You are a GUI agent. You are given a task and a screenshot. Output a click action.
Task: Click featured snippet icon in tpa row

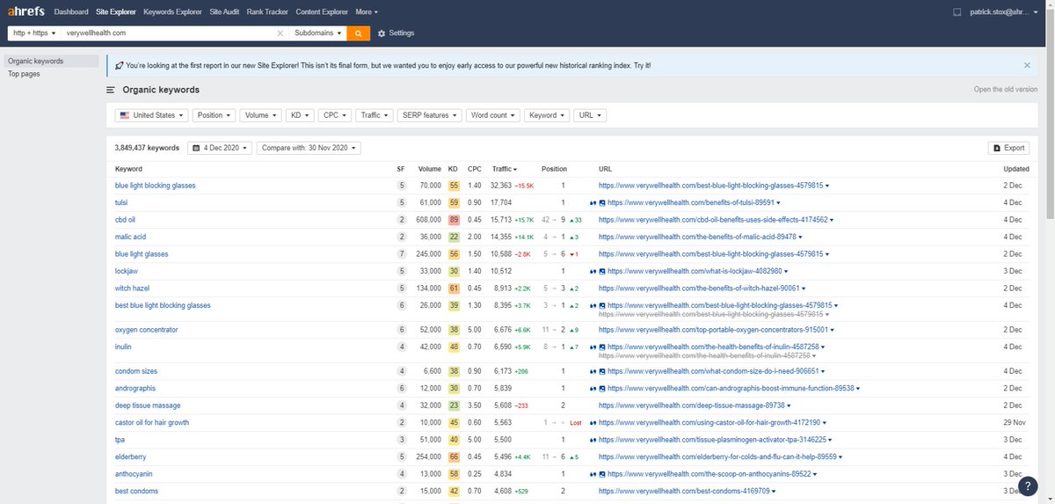coord(593,440)
